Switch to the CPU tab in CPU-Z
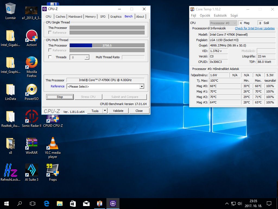Viewport: 278px width, 209px height. coord(48,17)
